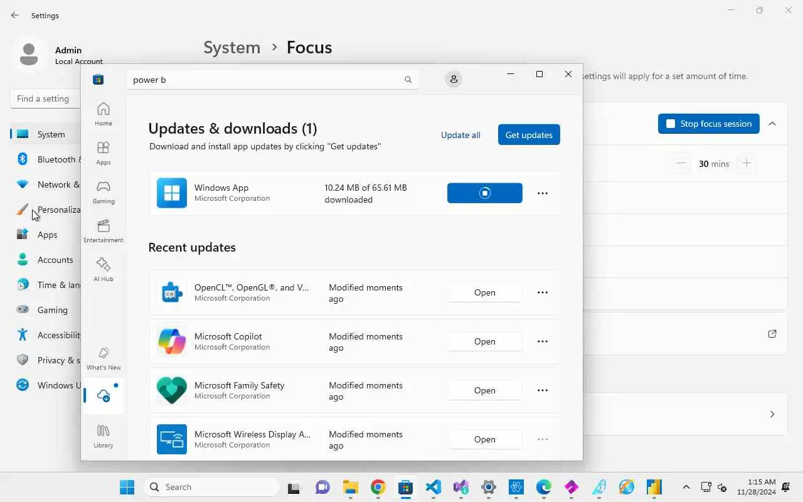This screenshot has height=502, width=803.
Task: Click the taskbar Search box
Action: coord(211,487)
